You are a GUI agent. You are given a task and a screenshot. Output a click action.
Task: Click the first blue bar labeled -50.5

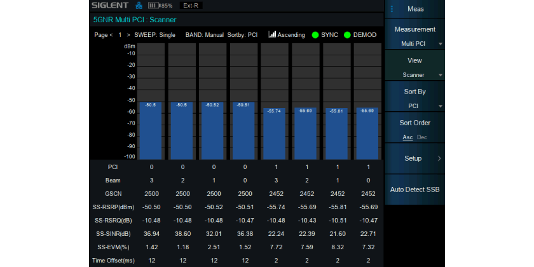(151, 130)
